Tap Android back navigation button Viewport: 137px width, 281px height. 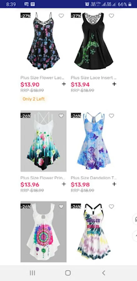pos(104,273)
